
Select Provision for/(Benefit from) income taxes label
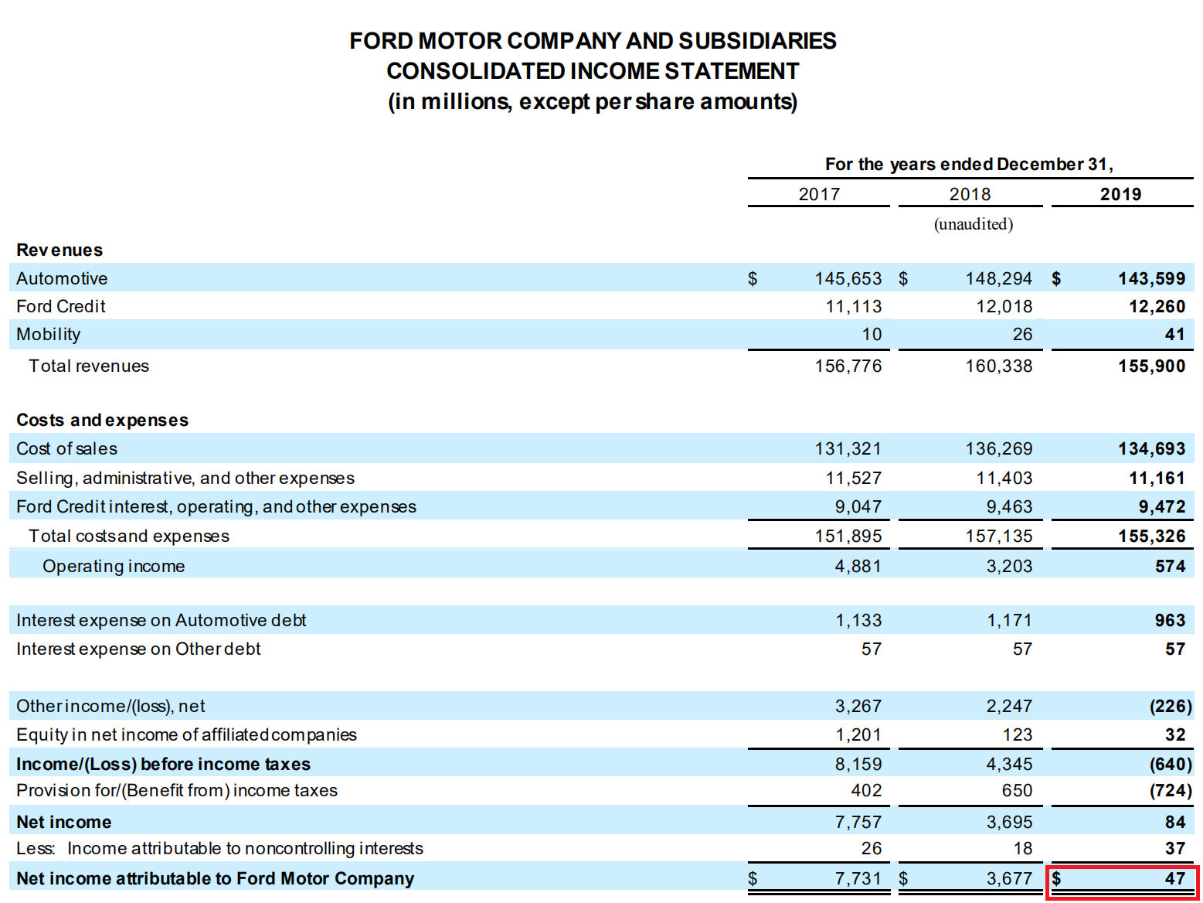(177, 790)
